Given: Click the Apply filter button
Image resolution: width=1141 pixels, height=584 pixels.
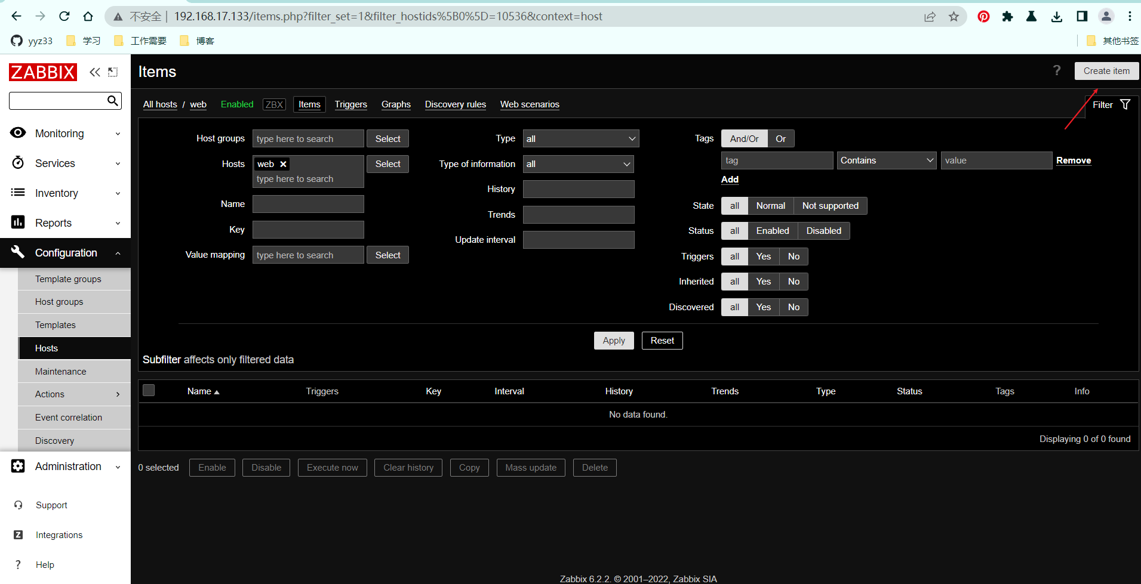Looking at the screenshot, I should tap(613, 341).
